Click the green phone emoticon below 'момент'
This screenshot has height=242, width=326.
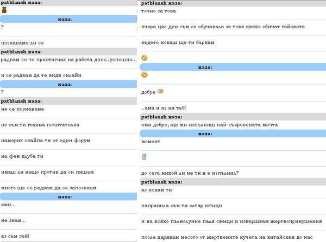[144, 157]
